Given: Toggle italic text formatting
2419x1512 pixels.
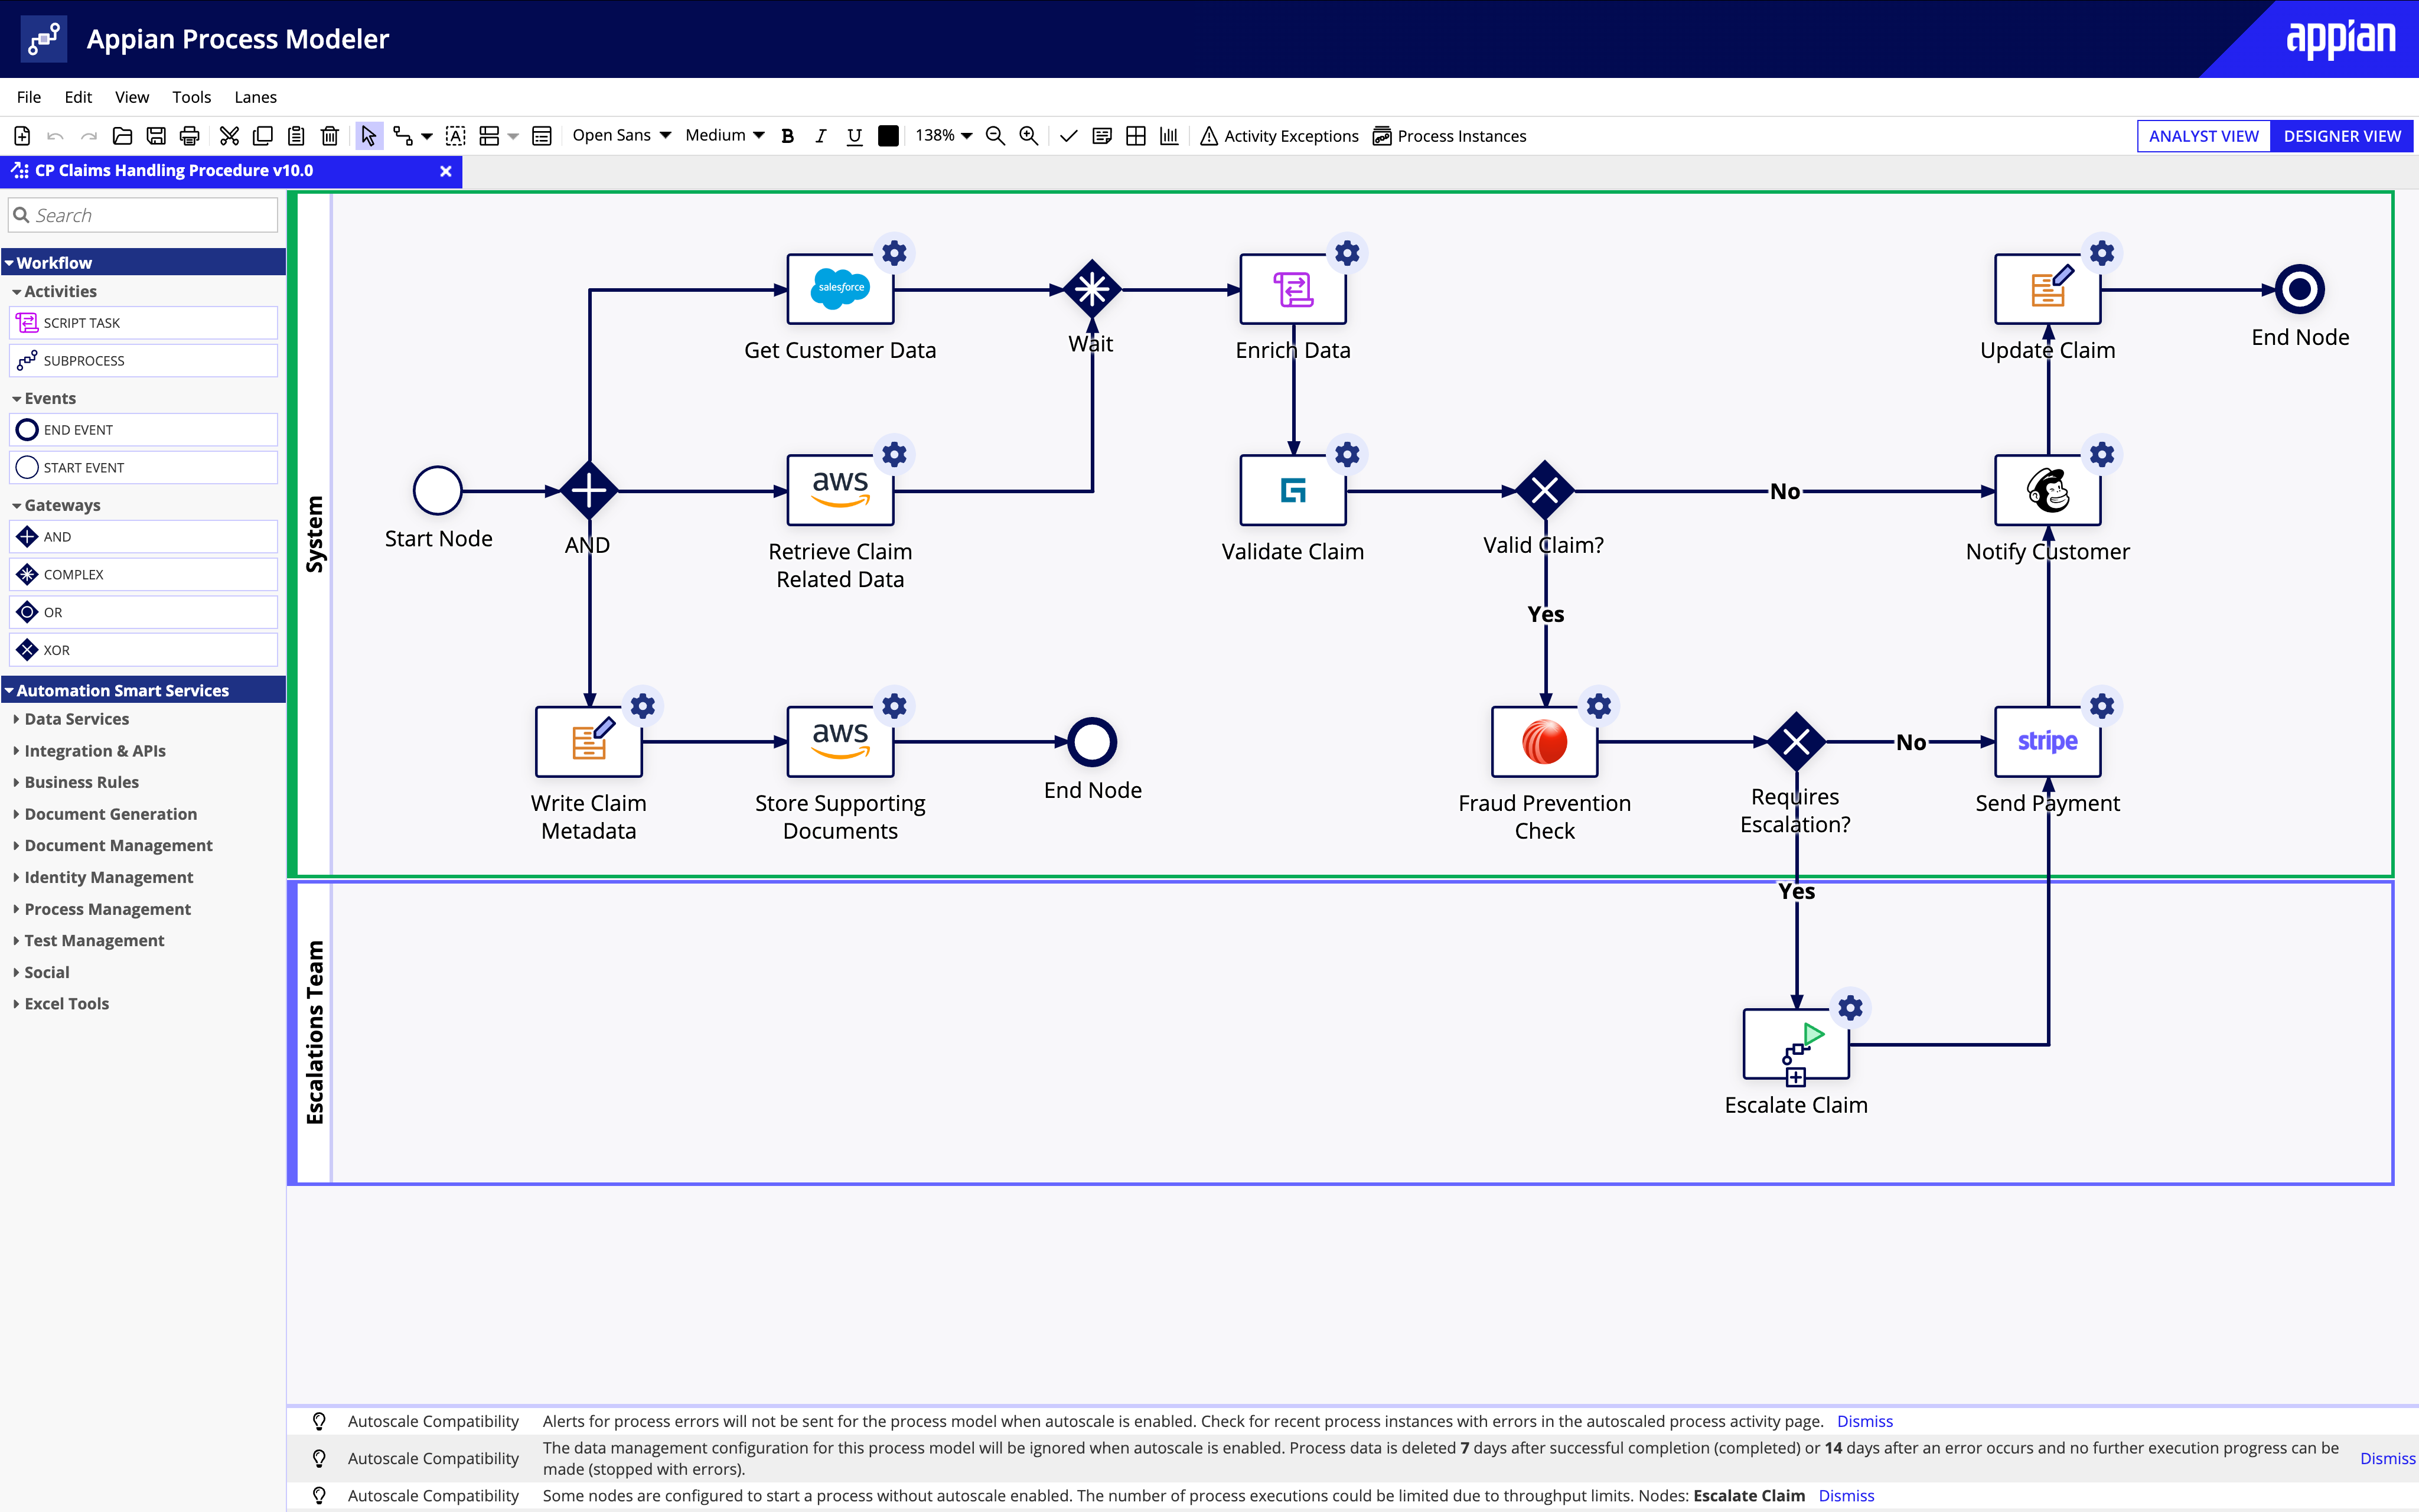Looking at the screenshot, I should click(821, 136).
